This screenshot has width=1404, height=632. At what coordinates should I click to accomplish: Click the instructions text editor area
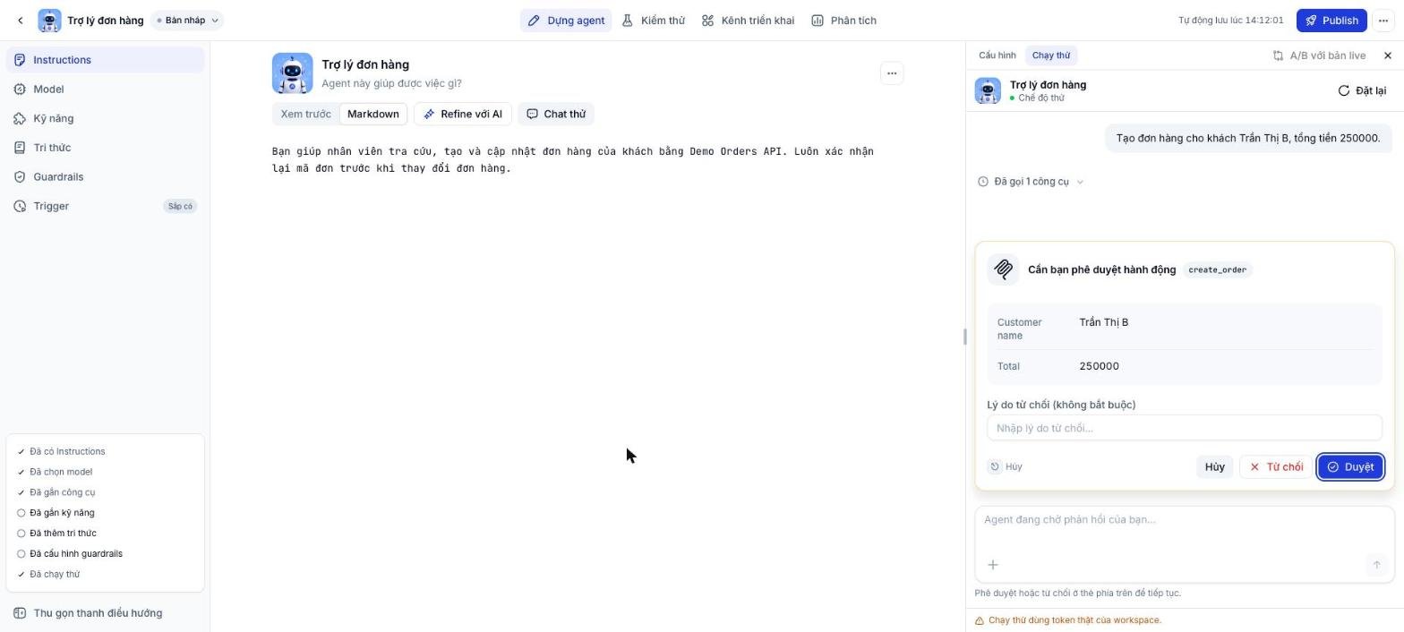point(587,159)
